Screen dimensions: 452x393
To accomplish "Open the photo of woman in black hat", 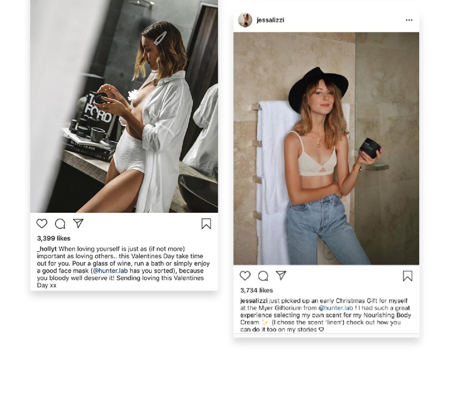I will pos(326,148).
